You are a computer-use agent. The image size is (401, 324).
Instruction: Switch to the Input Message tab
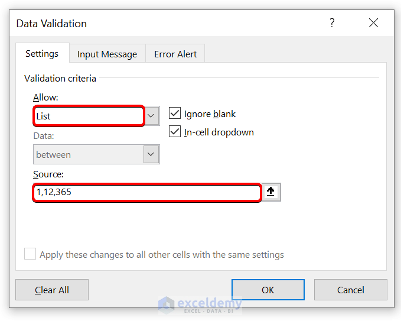tap(107, 54)
